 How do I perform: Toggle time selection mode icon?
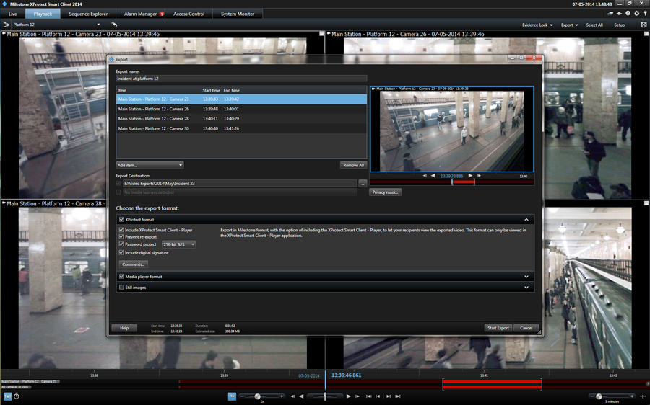[x=8, y=396]
